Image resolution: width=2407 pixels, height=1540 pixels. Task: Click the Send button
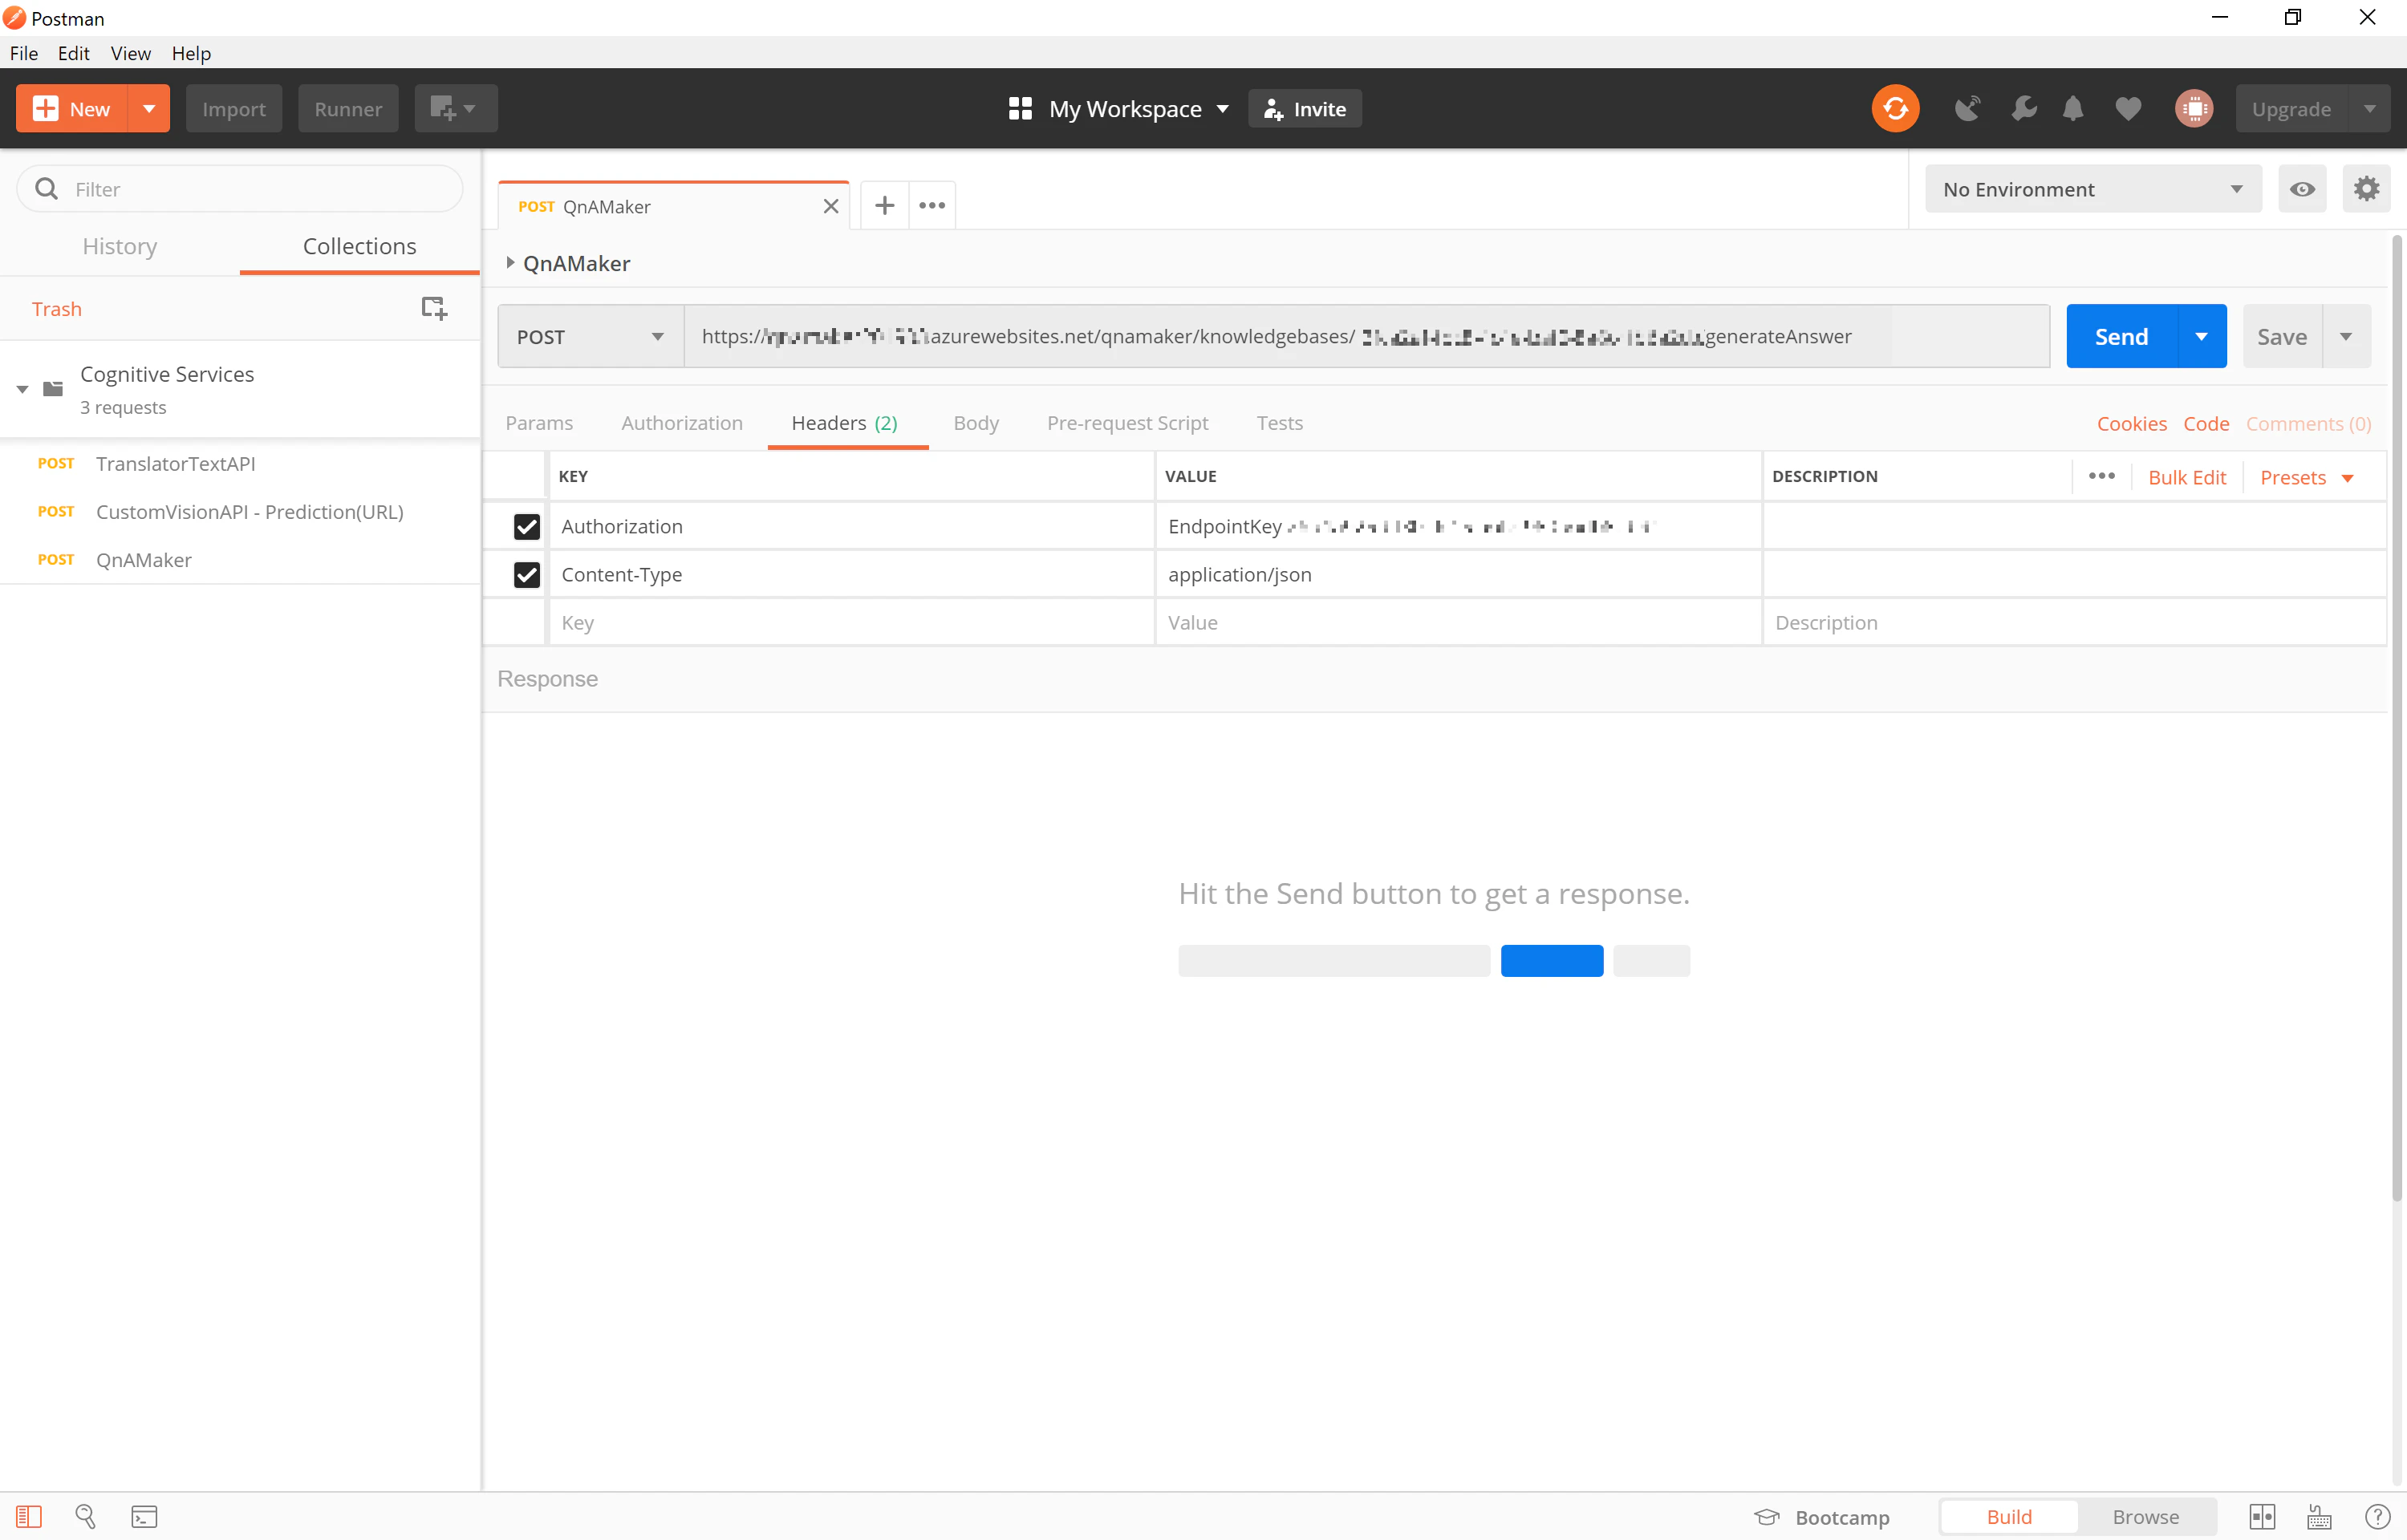point(2121,336)
